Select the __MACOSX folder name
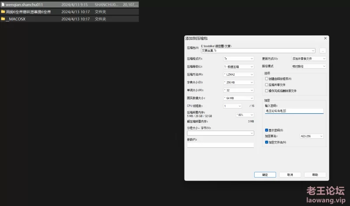This screenshot has width=350, height=206. point(16,19)
